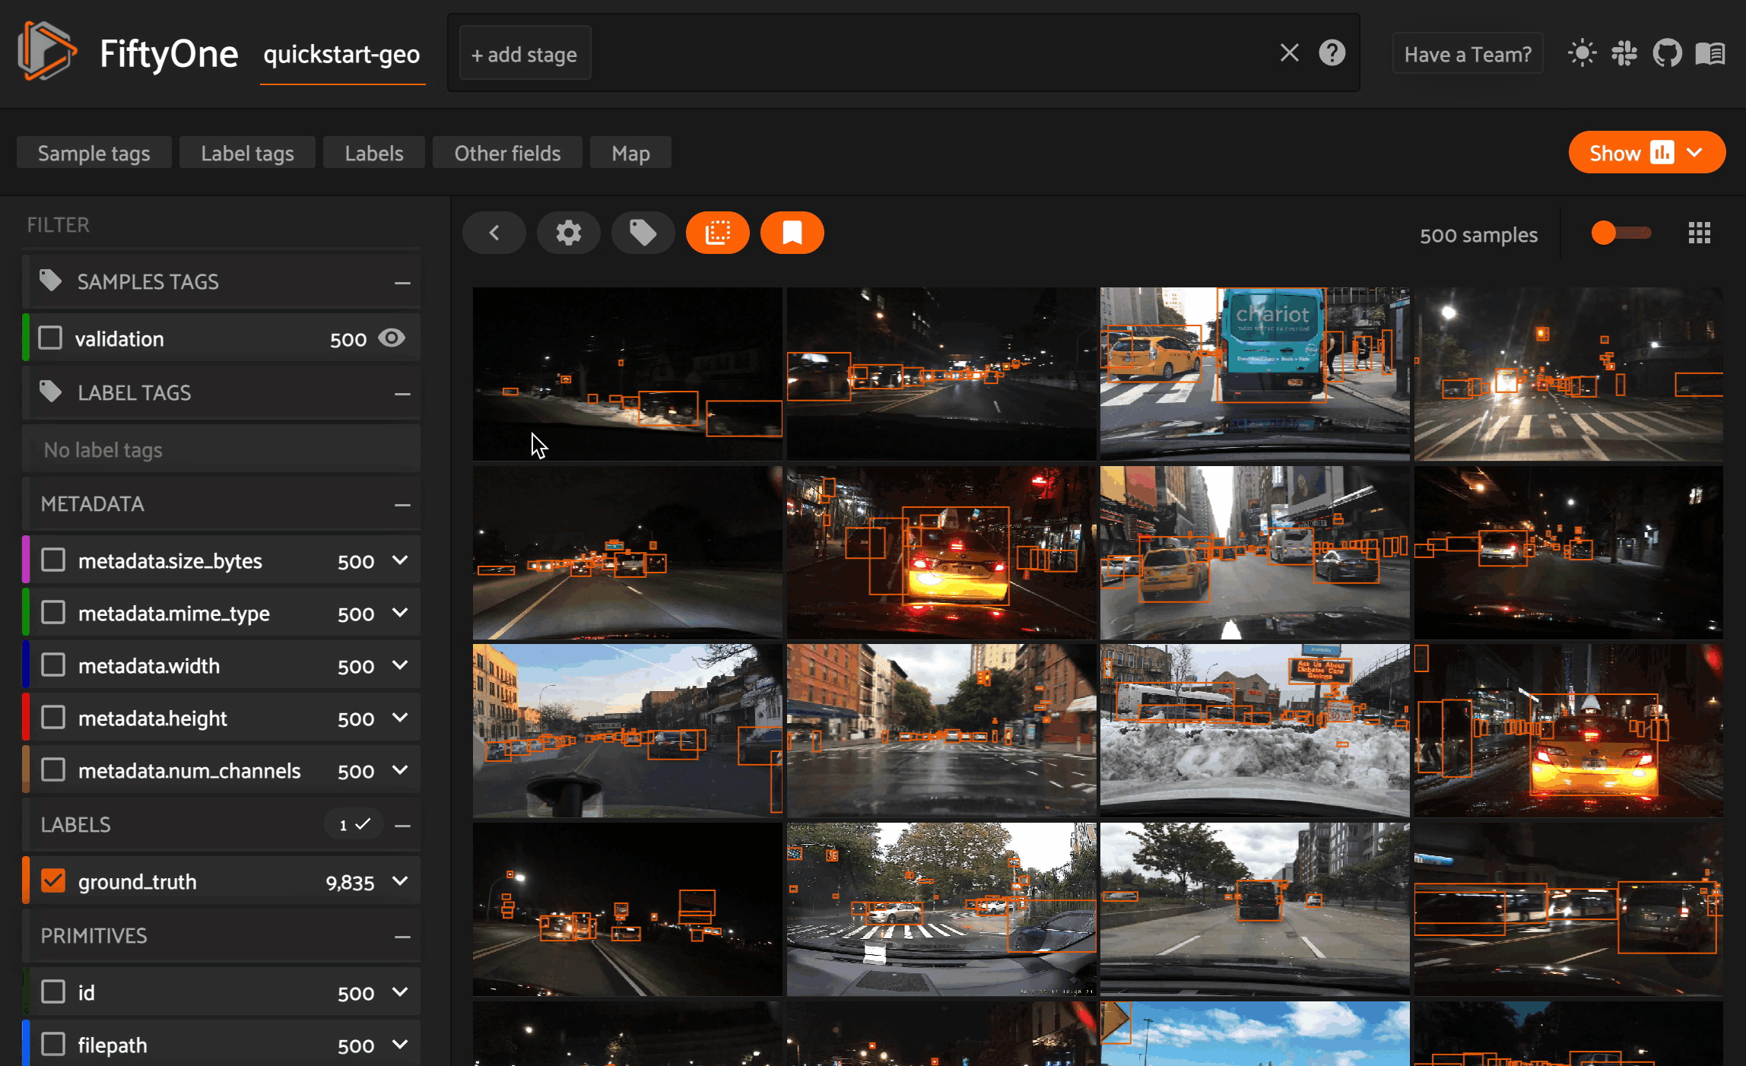Screen dimensions: 1746x1066
Task: Click the orange patches selection icon
Action: click(x=717, y=233)
